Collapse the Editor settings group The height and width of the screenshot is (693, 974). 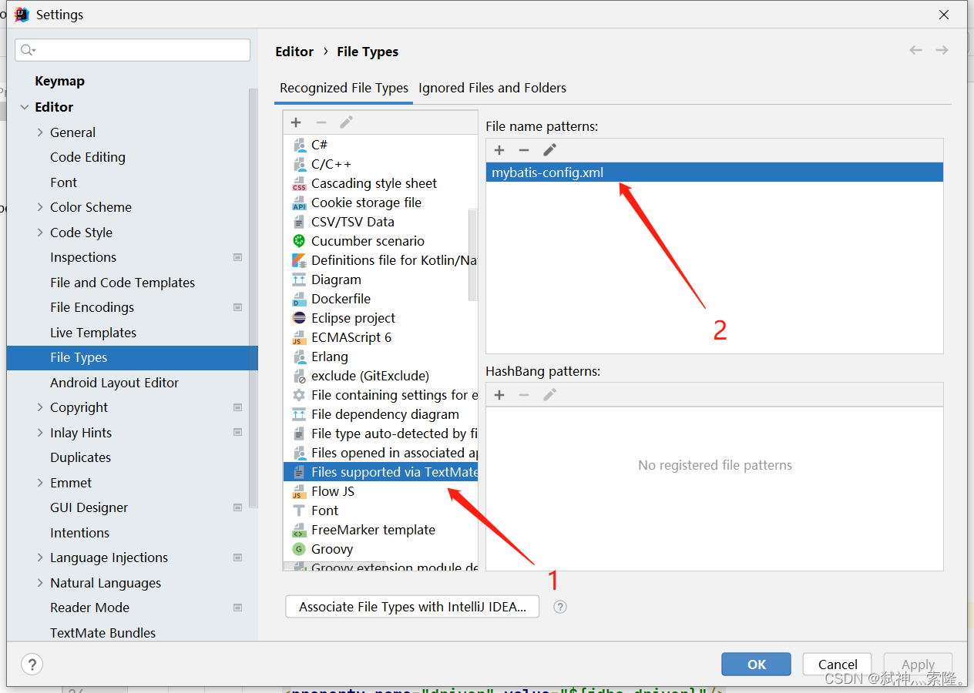[x=25, y=107]
